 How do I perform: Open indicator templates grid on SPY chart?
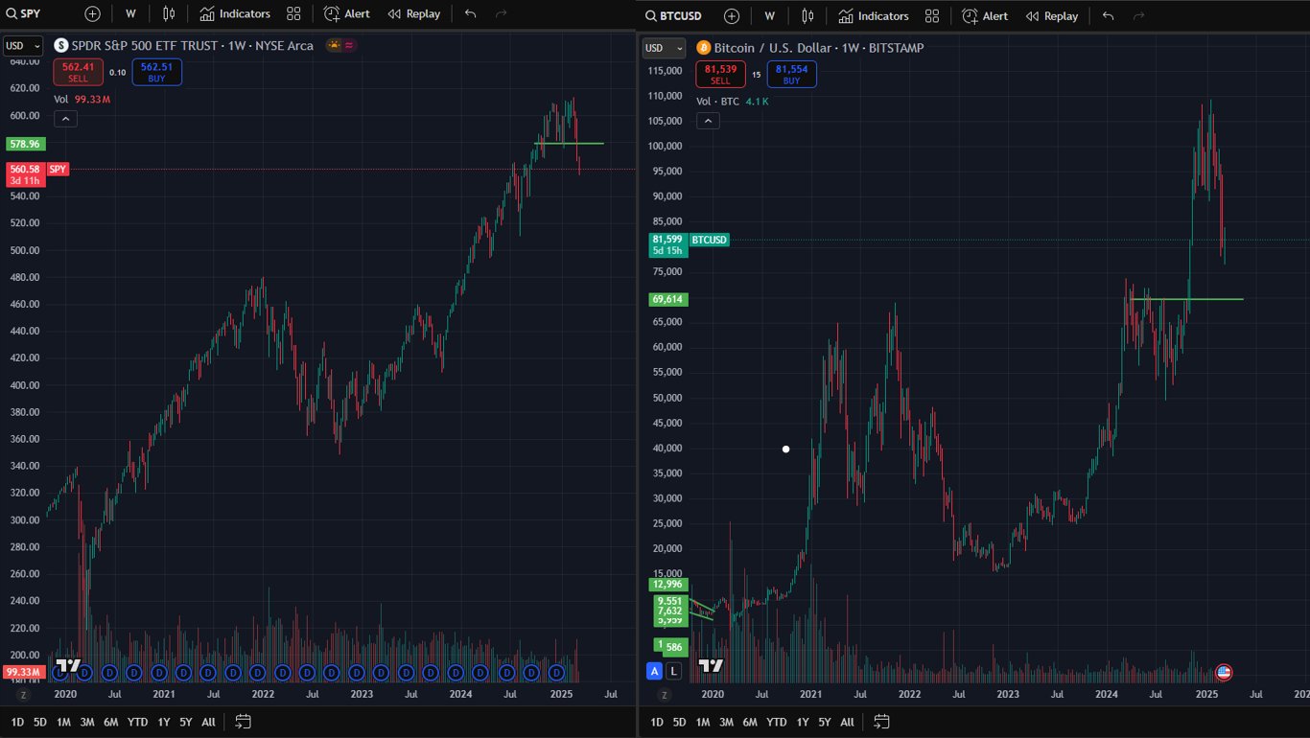pos(293,14)
